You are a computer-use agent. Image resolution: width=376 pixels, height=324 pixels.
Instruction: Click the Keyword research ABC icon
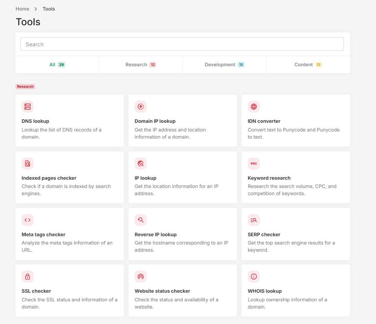coord(254,164)
